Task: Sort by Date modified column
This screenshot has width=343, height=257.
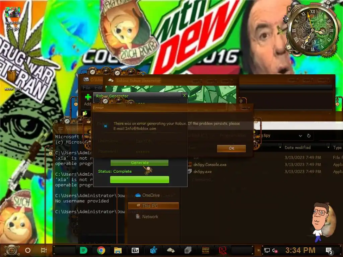Action: click(297, 148)
